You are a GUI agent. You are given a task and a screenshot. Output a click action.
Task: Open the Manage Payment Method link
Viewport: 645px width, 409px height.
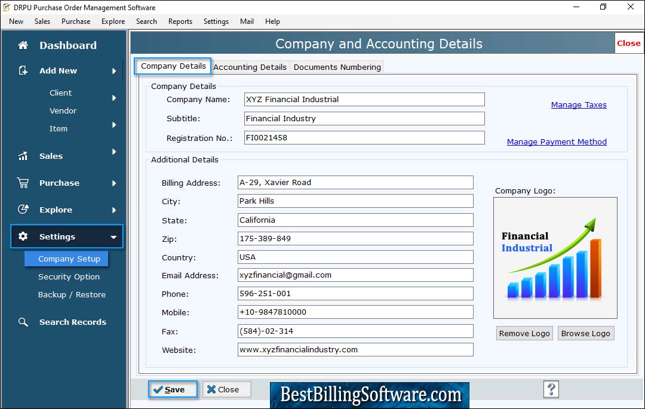[557, 142]
